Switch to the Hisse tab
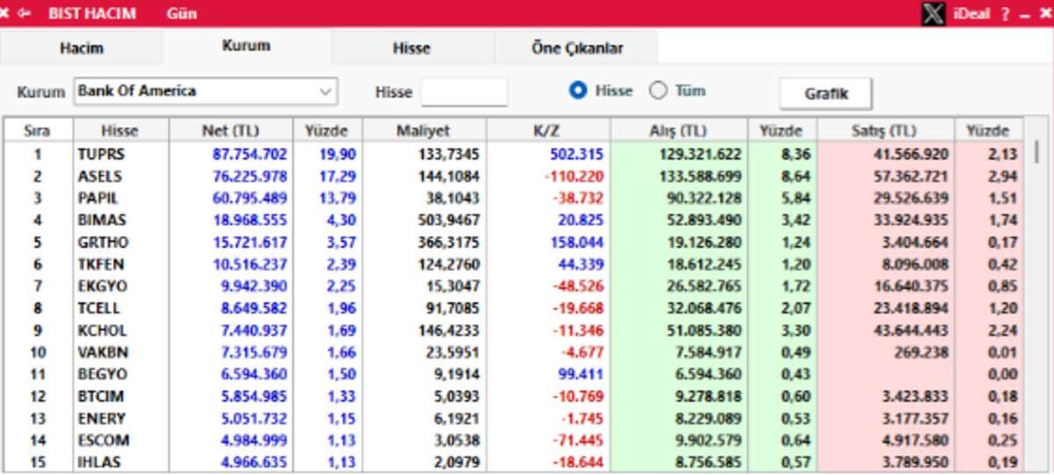The height and width of the screenshot is (475, 1054). (411, 48)
